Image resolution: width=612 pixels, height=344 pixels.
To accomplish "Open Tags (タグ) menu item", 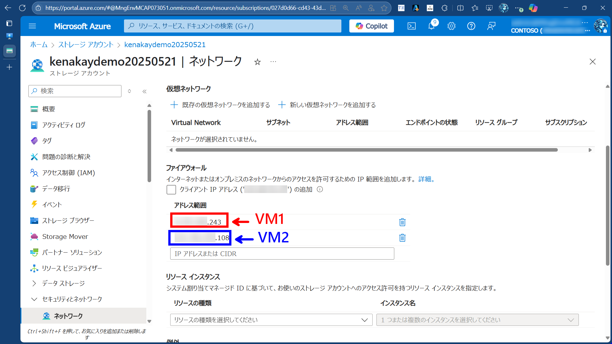I will click(47, 141).
